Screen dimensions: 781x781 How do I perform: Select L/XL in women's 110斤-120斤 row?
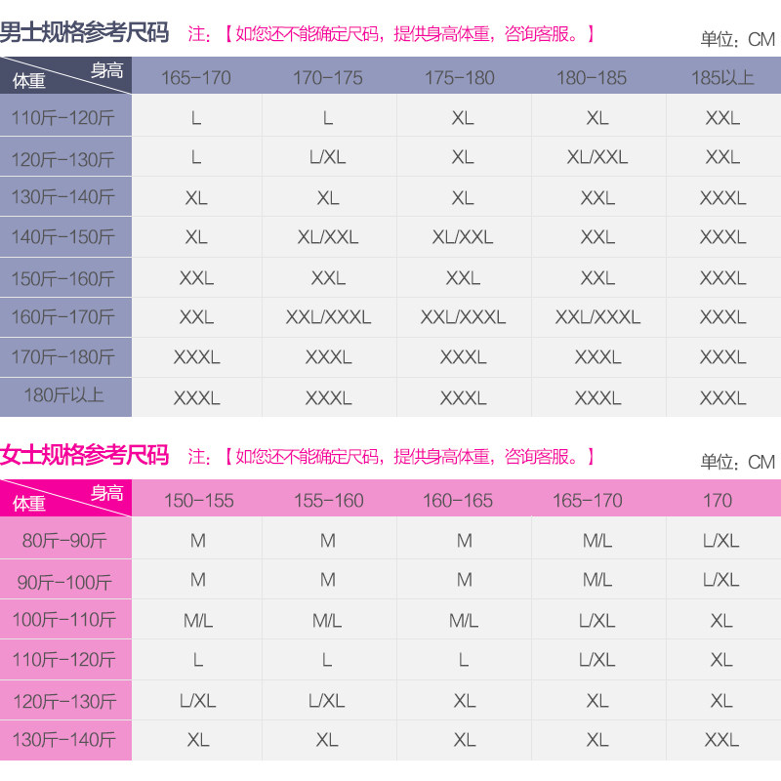pos(596,660)
